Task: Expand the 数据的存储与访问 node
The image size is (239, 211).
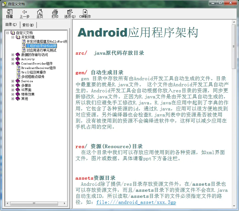Action: pyautogui.click(x=13, y=55)
